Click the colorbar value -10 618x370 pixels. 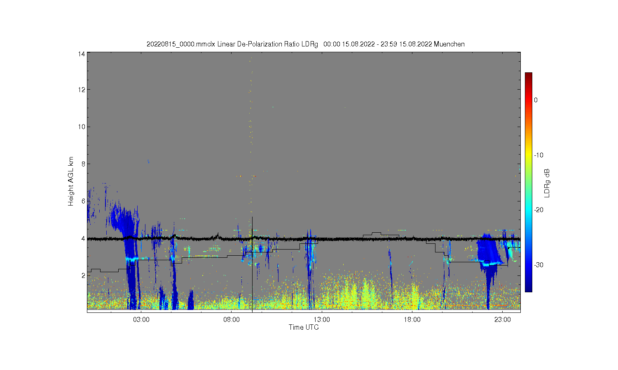pyautogui.click(x=538, y=155)
